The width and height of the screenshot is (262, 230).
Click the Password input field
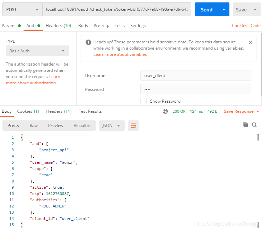pyautogui.click(x=196, y=89)
